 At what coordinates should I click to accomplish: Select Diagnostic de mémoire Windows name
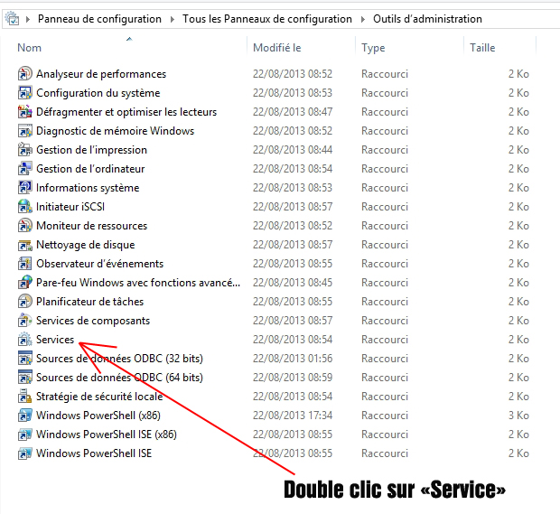(115, 131)
